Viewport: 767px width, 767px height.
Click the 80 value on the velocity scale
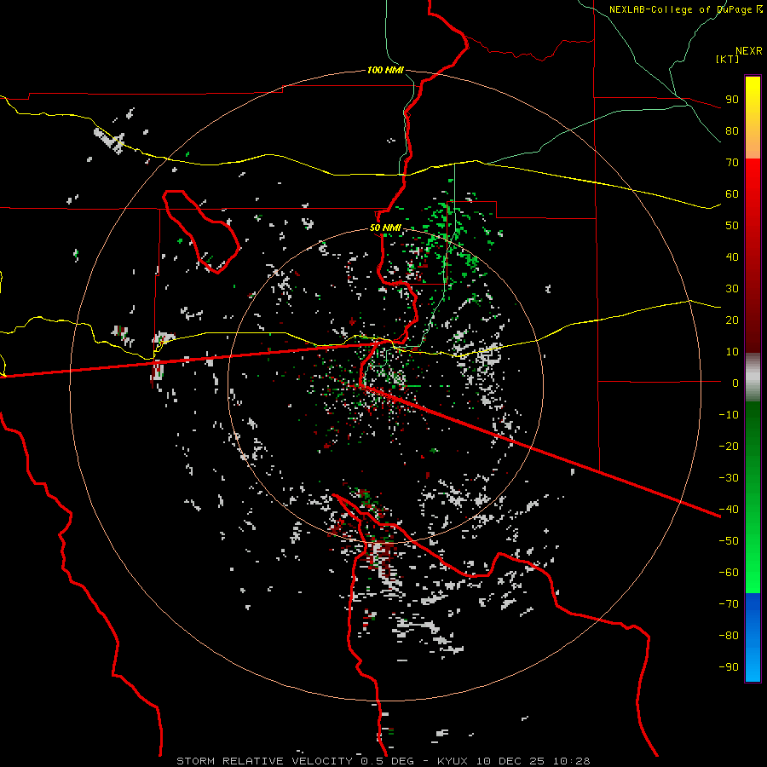pyautogui.click(x=732, y=130)
